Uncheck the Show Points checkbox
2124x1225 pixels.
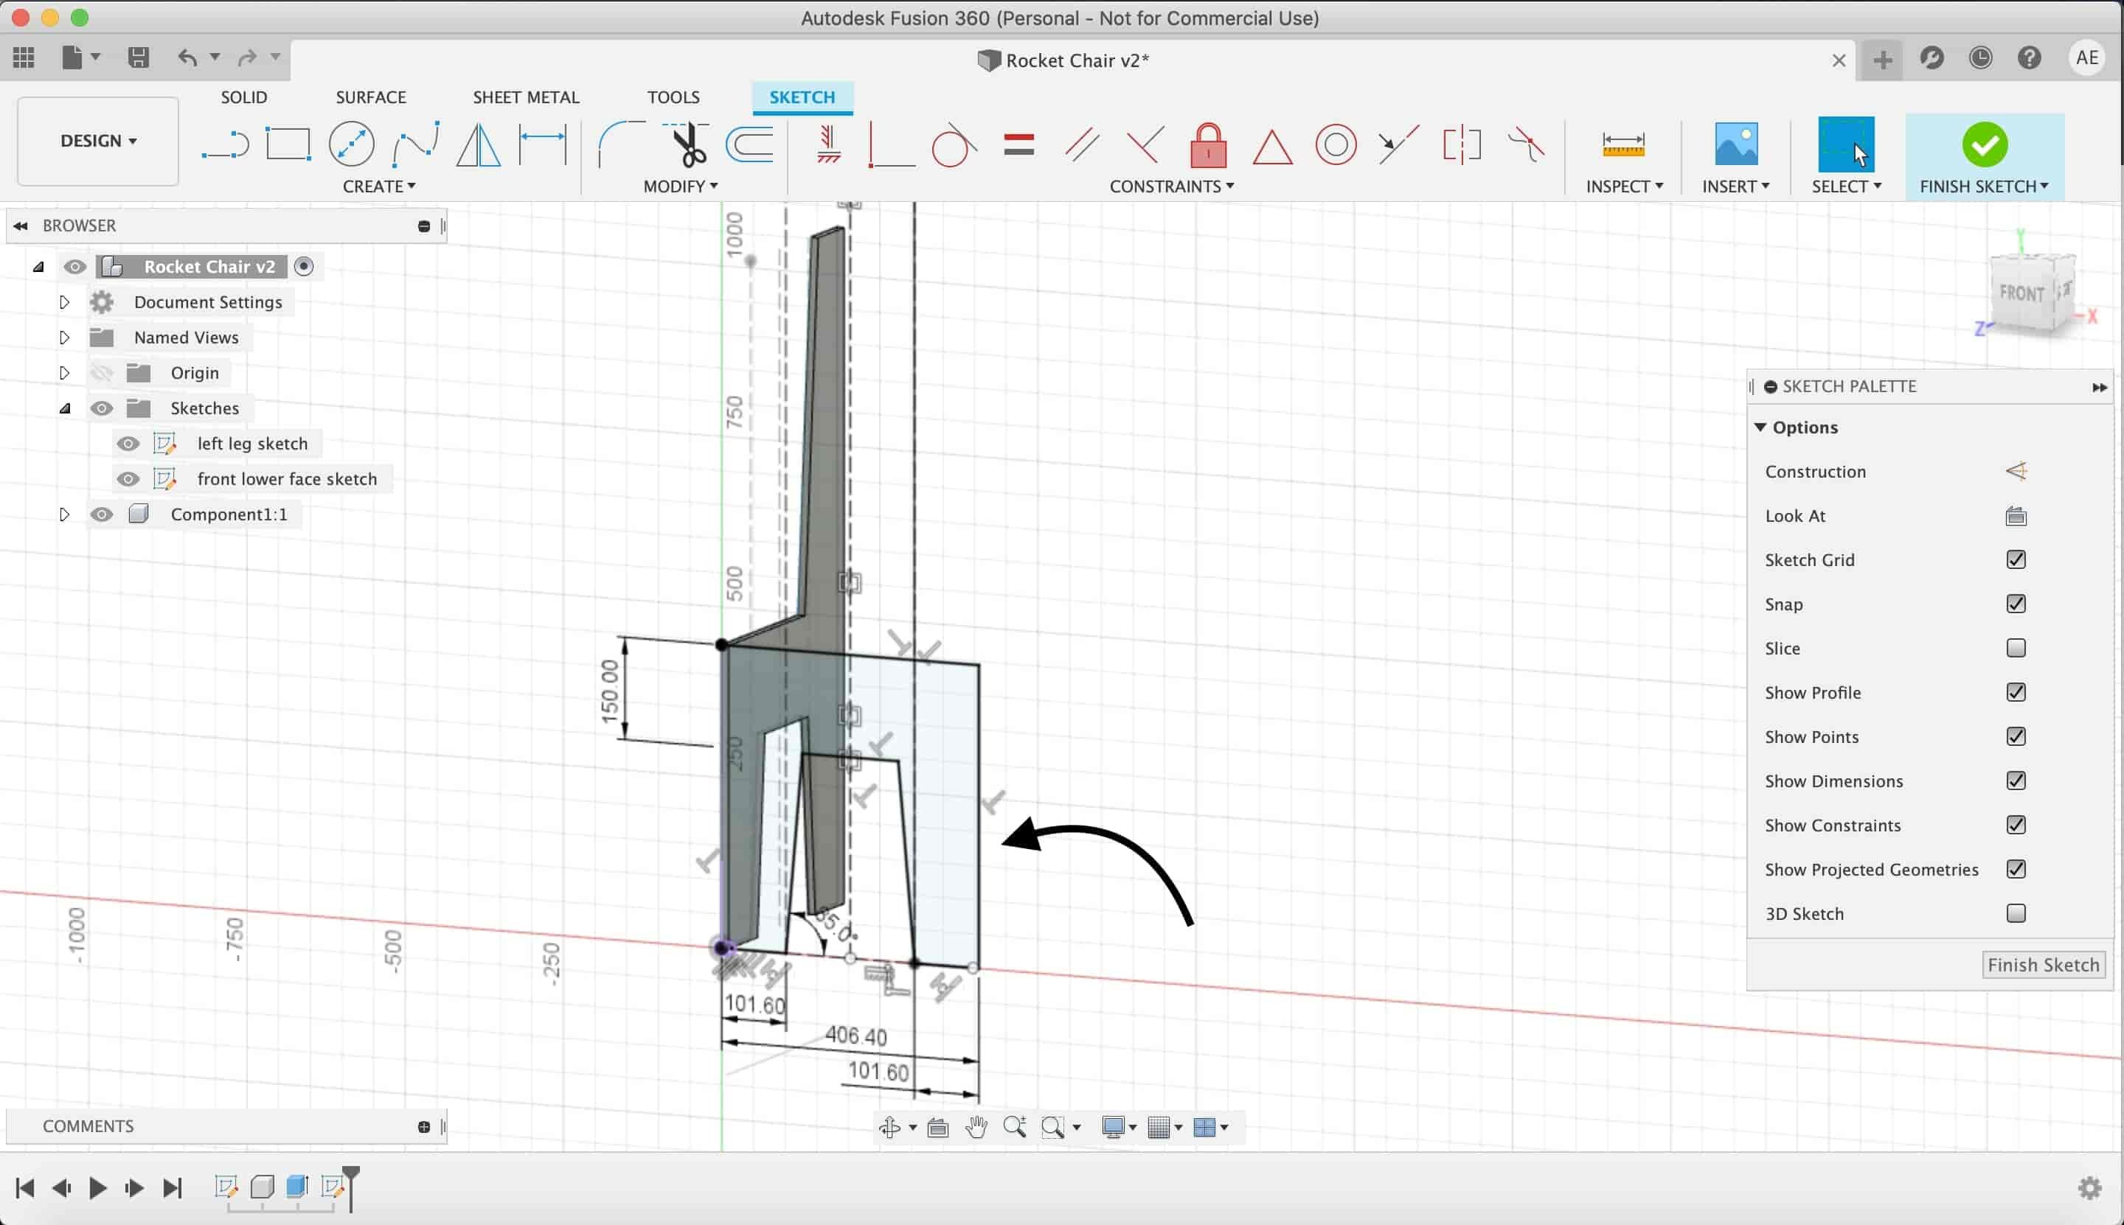point(2016,736)
